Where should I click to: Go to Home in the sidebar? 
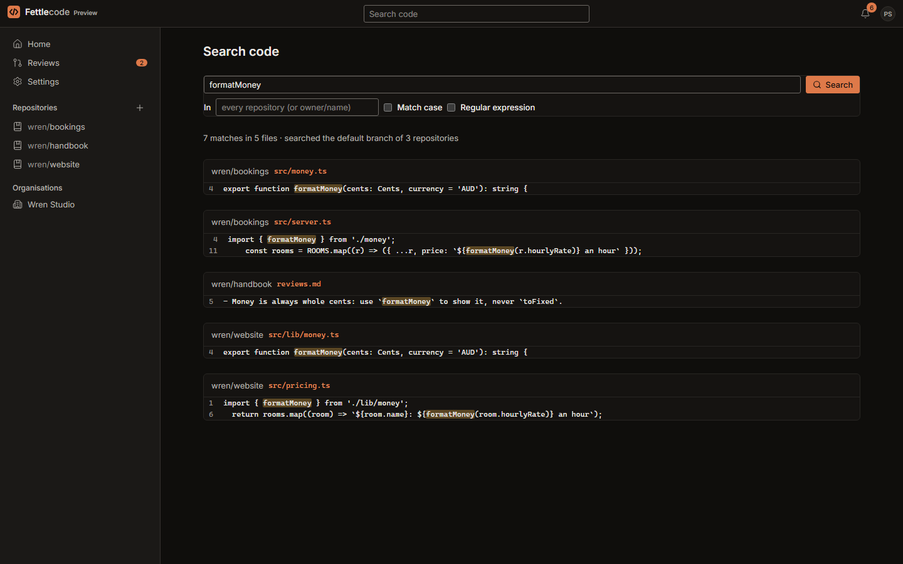(80, 44)
